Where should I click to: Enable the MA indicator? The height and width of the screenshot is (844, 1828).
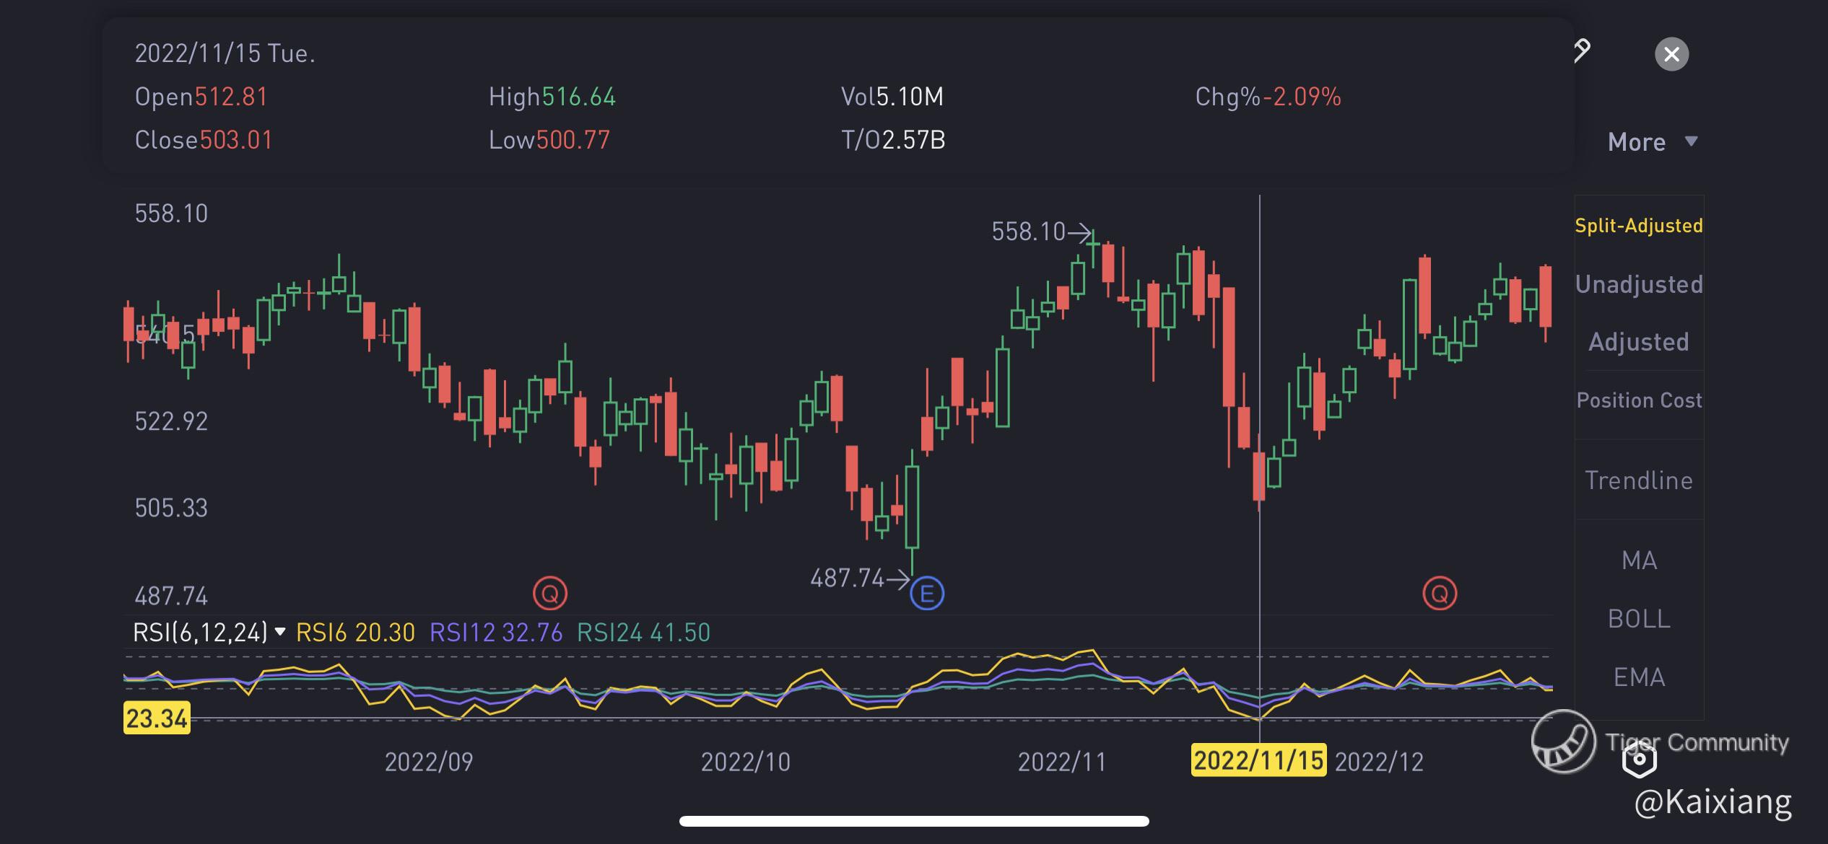tap(1639, 561)
